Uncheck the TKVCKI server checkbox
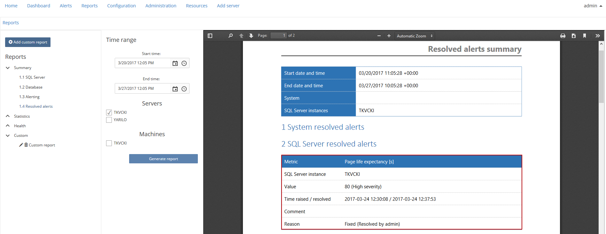The image size is (606, 234). pos(109,113)
